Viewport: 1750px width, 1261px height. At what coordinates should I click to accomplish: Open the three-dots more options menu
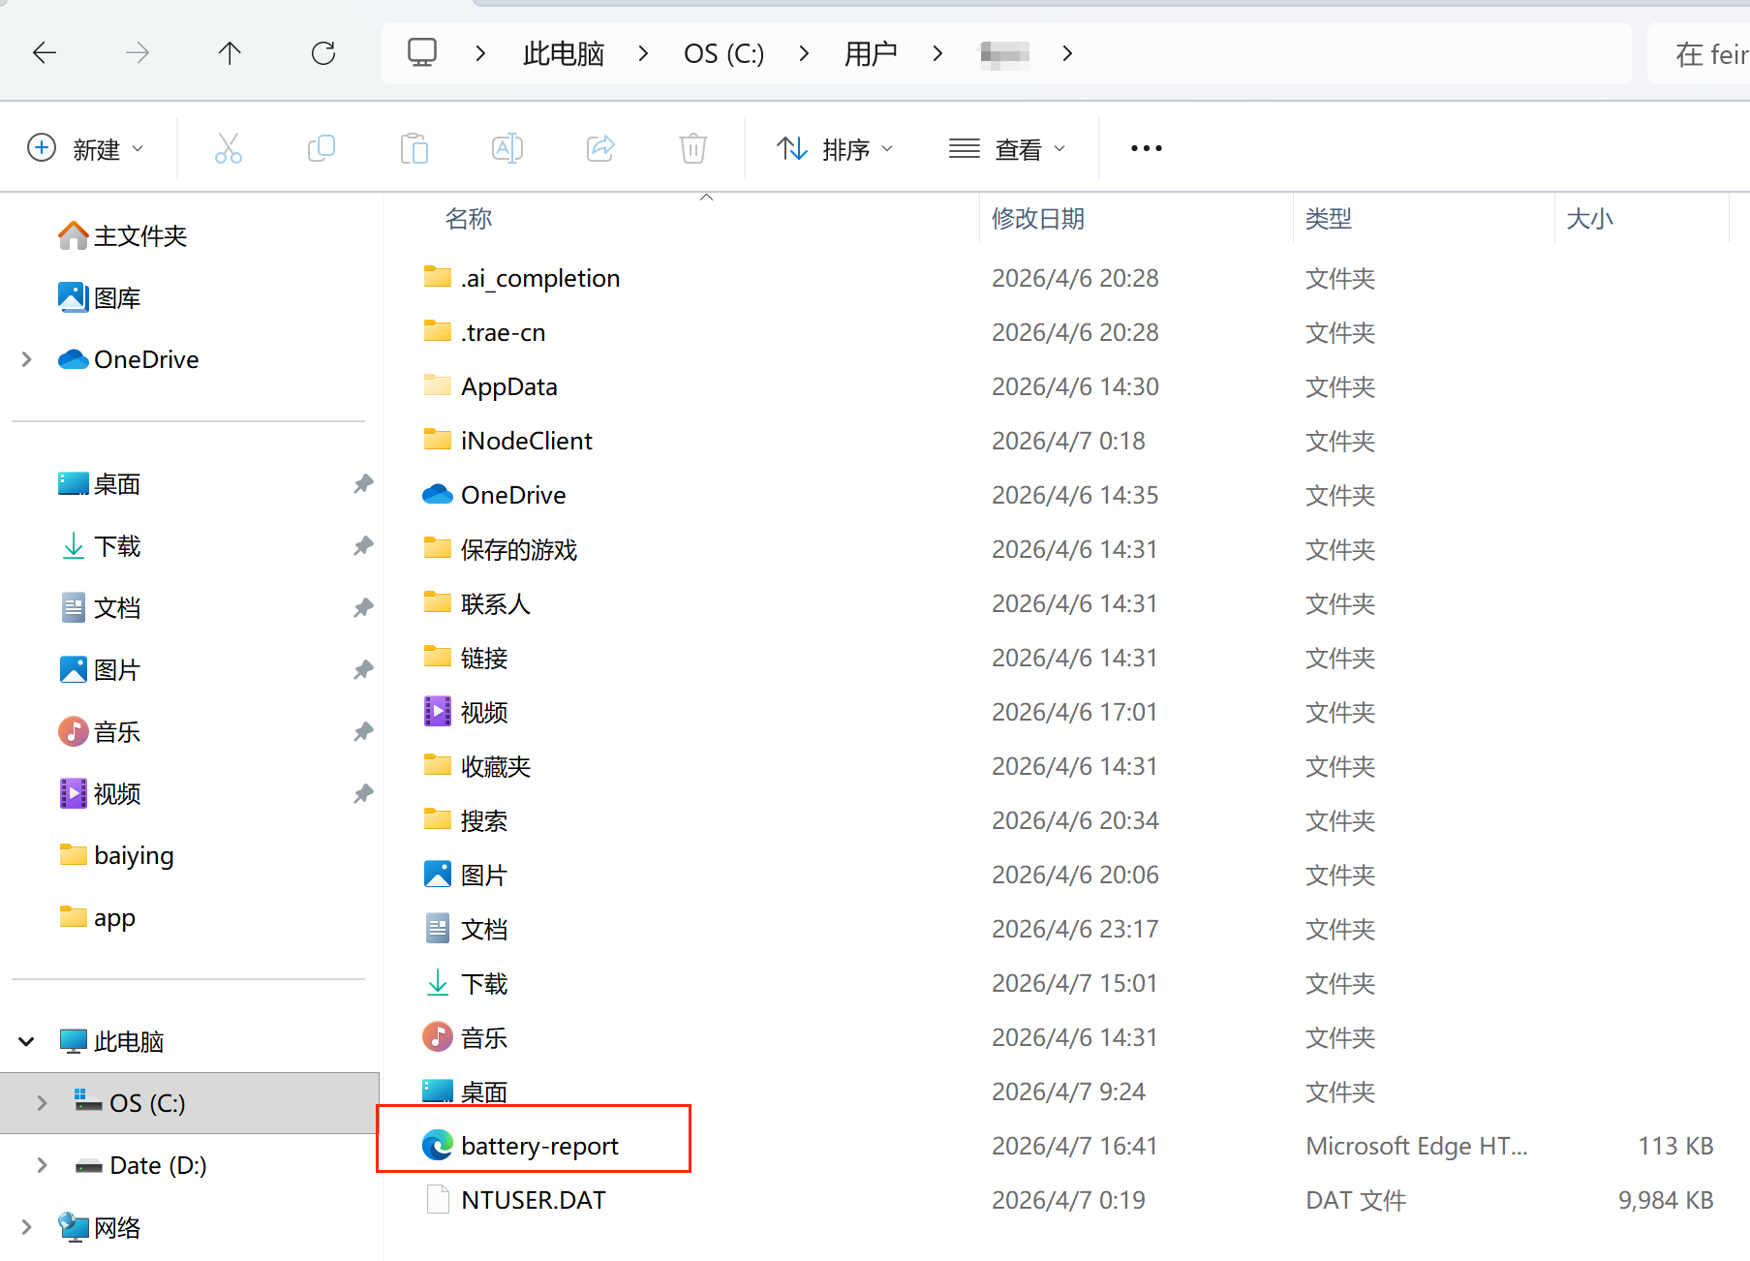coord(1146,148)
